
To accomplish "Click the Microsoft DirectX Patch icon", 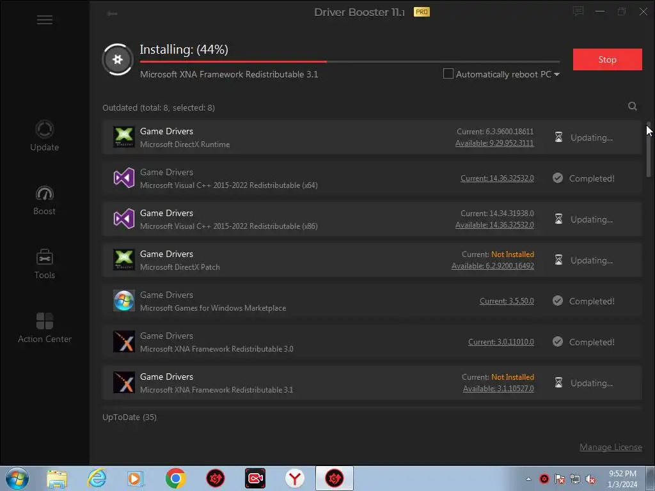I will (x=124, y=260).
